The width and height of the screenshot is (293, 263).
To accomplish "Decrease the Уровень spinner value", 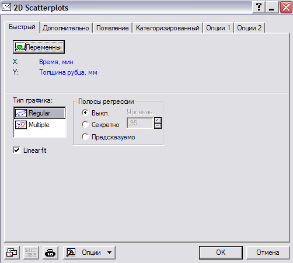I will [158, 126].
